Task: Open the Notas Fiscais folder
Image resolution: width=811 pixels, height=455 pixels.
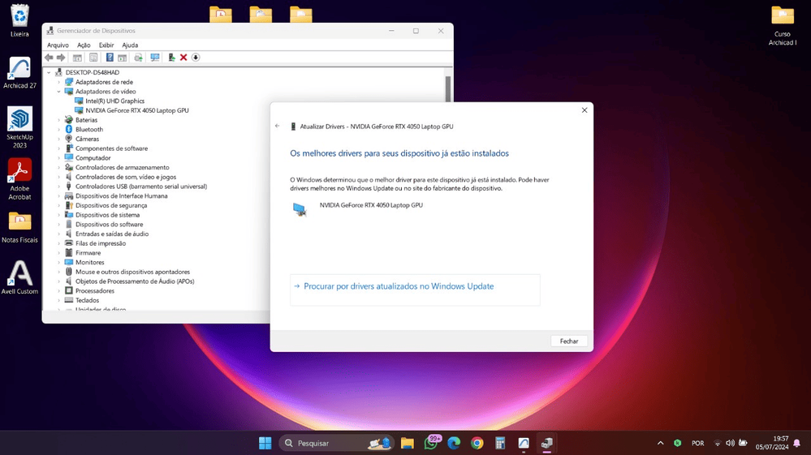Action: [x=19, y=227]
